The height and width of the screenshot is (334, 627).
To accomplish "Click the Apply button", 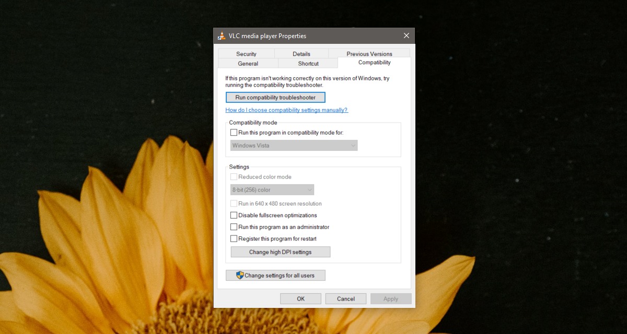I will click(x=391, y=299).
